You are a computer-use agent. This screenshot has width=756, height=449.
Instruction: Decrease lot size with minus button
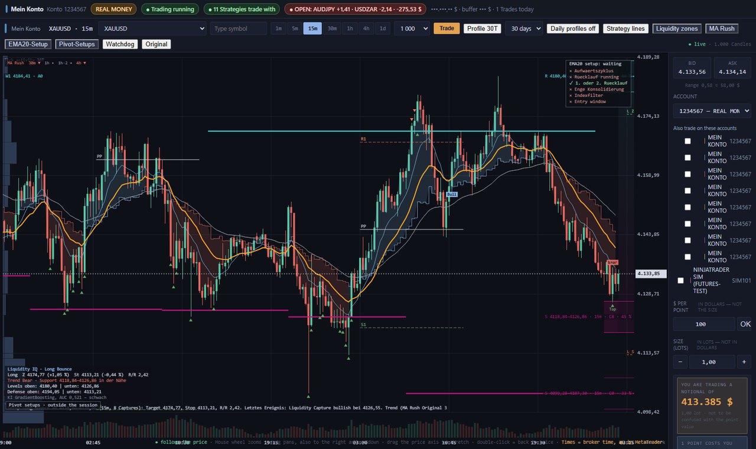tap(680, 362)
